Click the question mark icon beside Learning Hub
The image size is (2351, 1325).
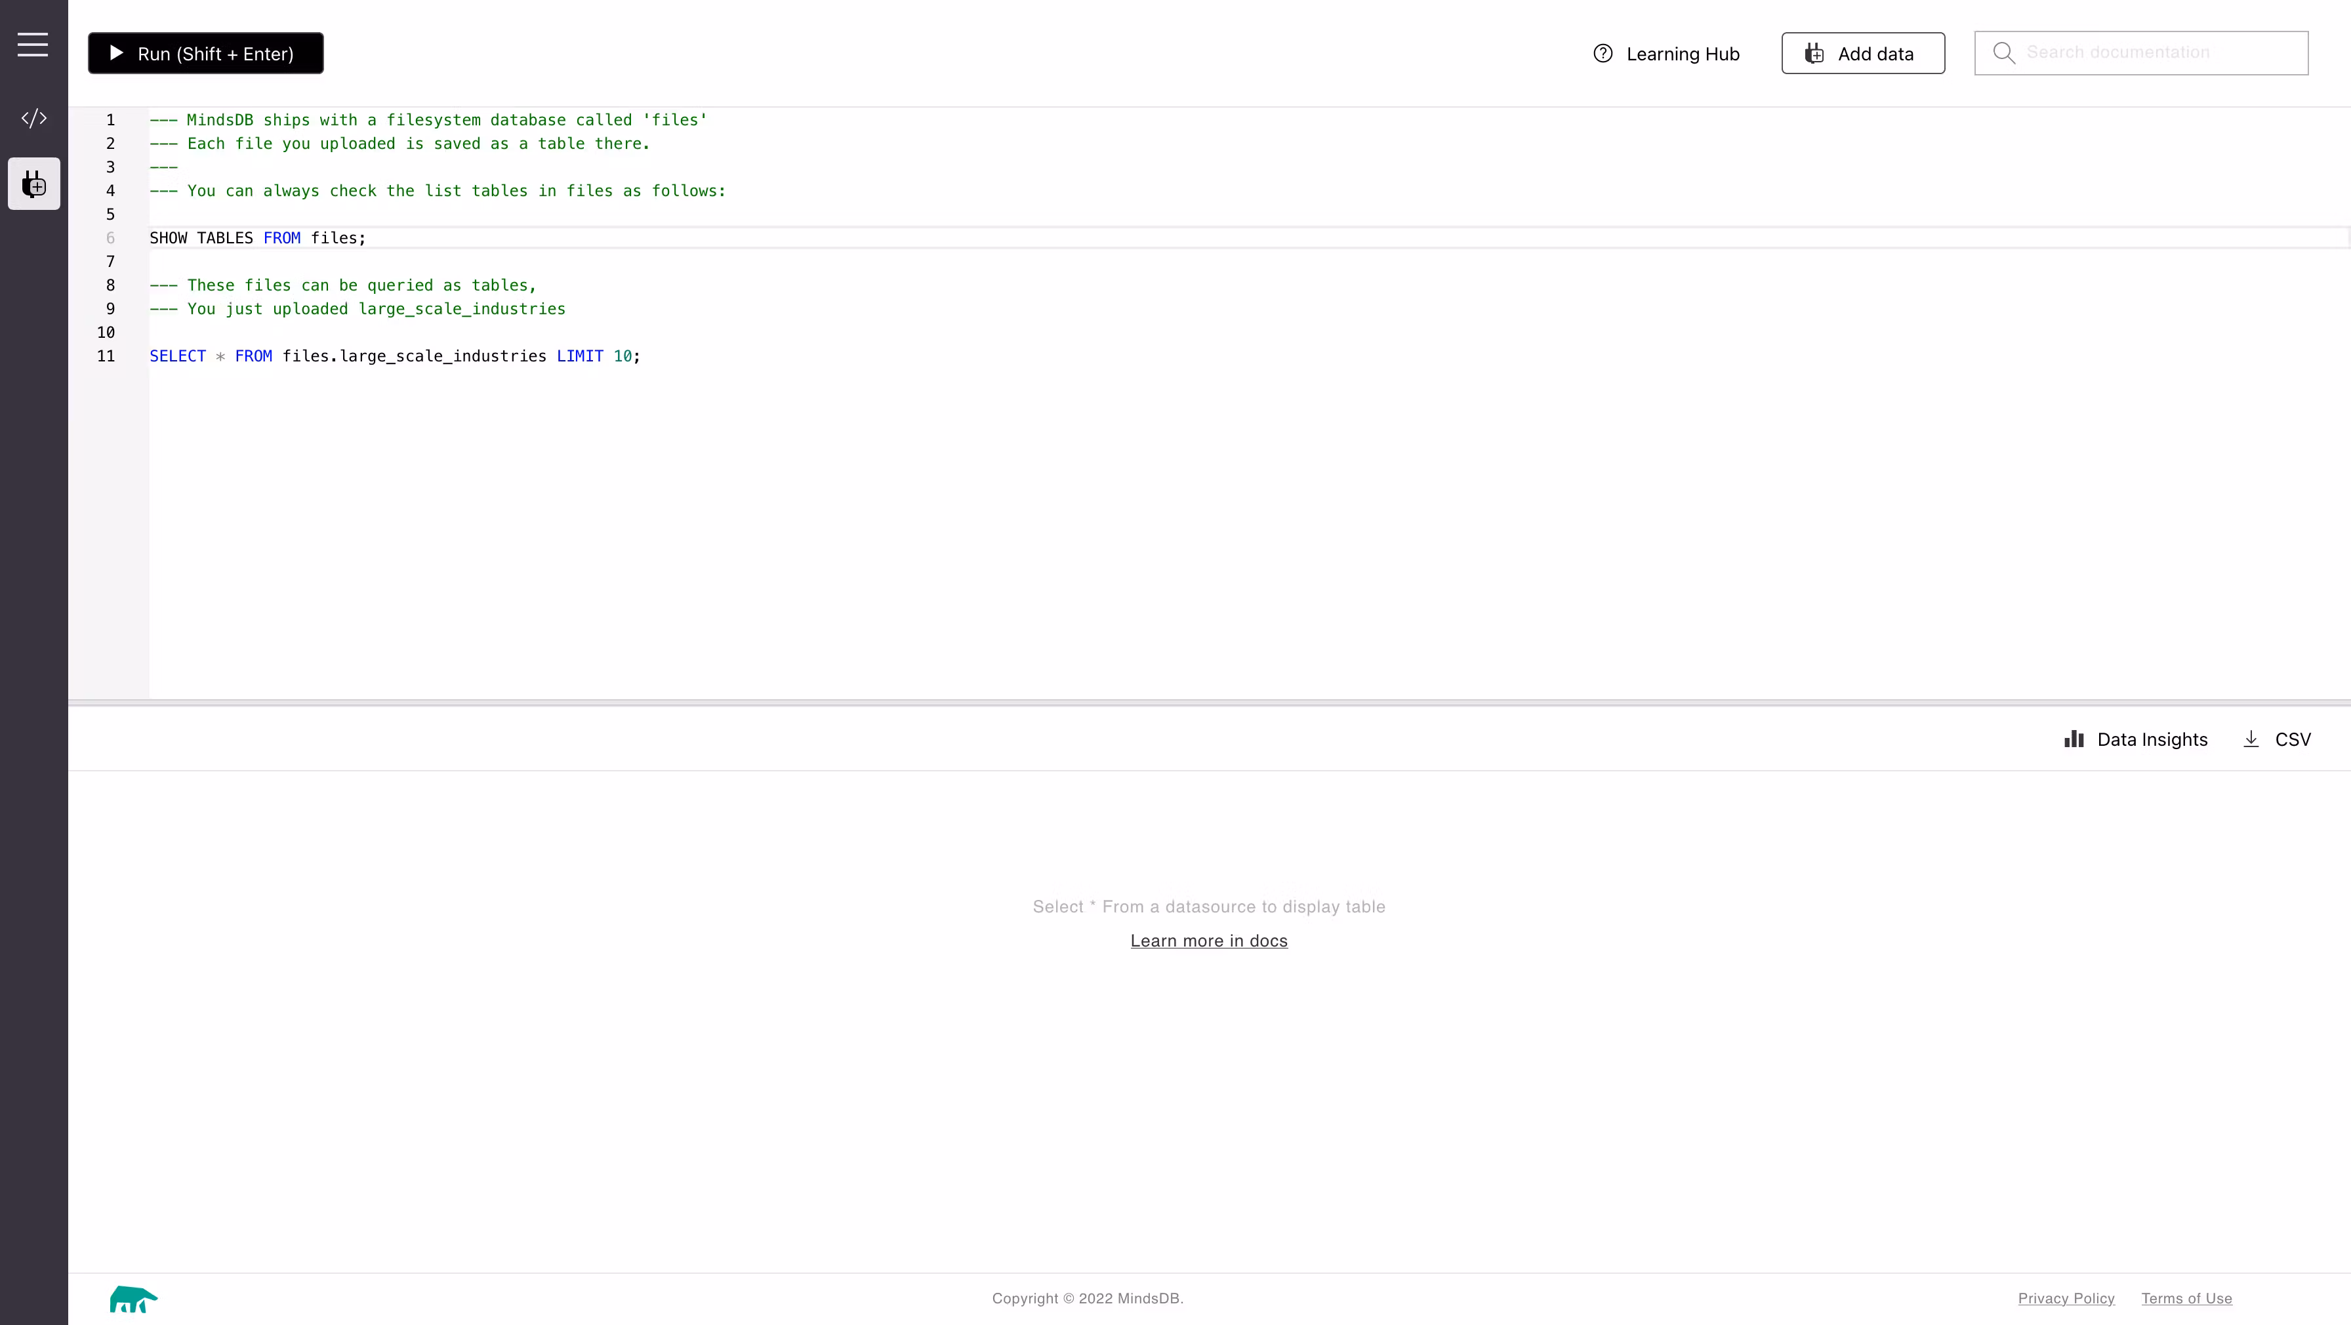[x=1603, y=53]
